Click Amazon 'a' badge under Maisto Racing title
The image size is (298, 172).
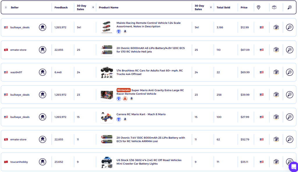coord(125,31)
